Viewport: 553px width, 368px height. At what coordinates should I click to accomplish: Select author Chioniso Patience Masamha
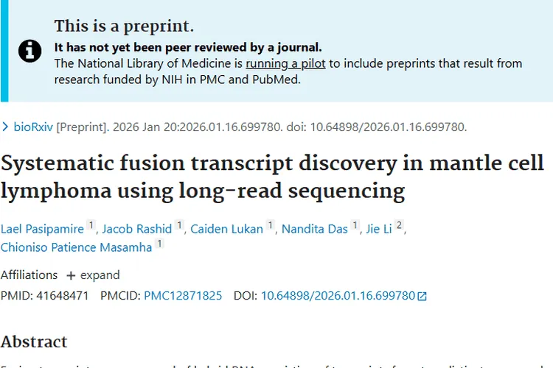(76, 247)
